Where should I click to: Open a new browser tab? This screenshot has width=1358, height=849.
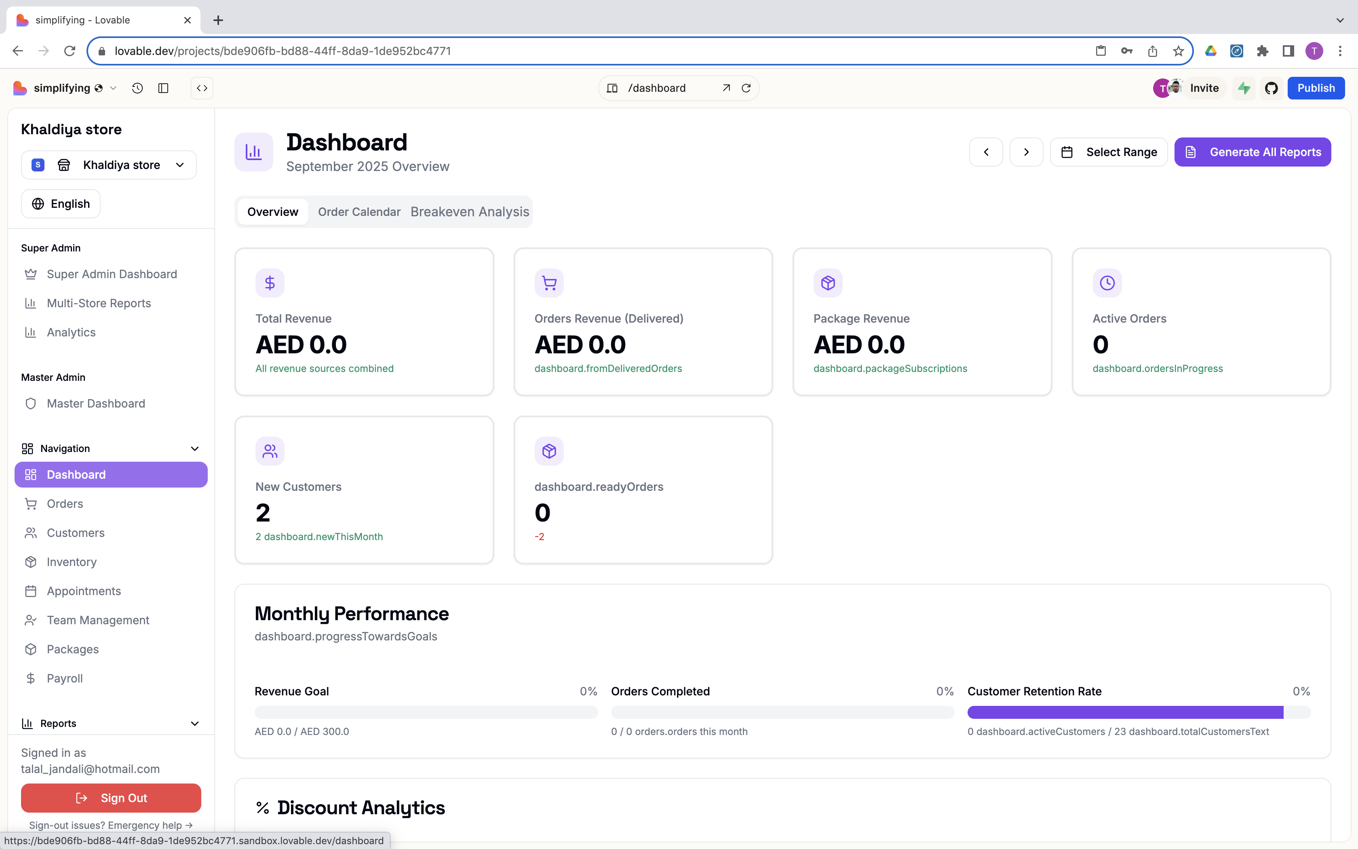click(x=218, y=20)
